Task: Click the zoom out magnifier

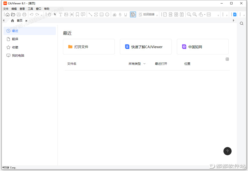Action: pos(189,15)
